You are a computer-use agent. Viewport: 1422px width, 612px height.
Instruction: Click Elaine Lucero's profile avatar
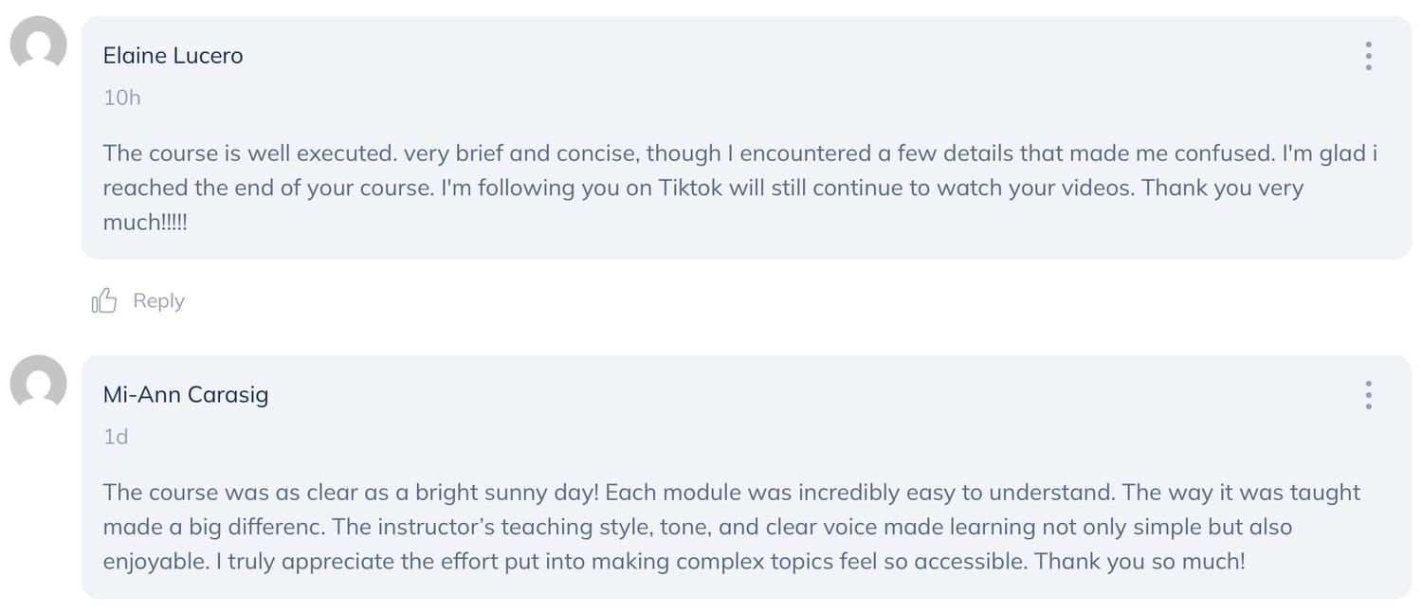coord(38,45)
